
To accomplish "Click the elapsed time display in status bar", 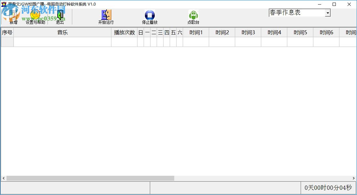I will pyautogui.click(x=328, y=188).
